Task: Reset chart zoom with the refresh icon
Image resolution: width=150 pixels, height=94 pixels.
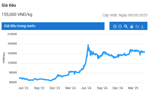Action: pyautogui.click(x=137, y=27)
